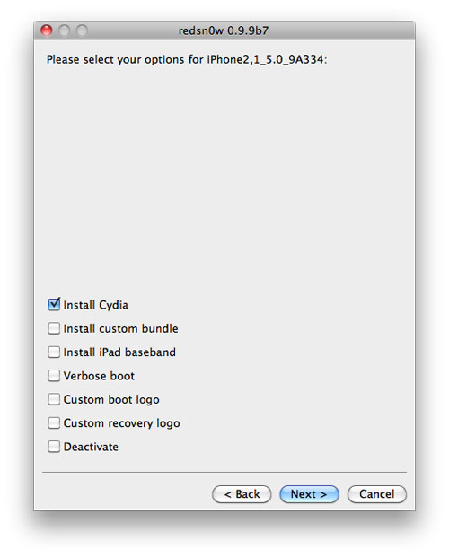The width and height of the screenshot is (449, 557).
Task: Click the greyed-out minimize window button
Action: click(x=65, y=30)
